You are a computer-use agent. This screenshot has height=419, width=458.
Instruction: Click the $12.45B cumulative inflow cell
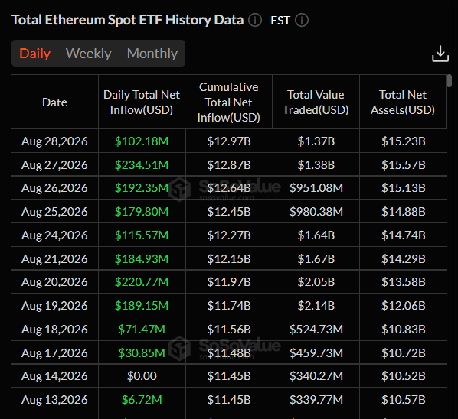click(x=229, y=211)
